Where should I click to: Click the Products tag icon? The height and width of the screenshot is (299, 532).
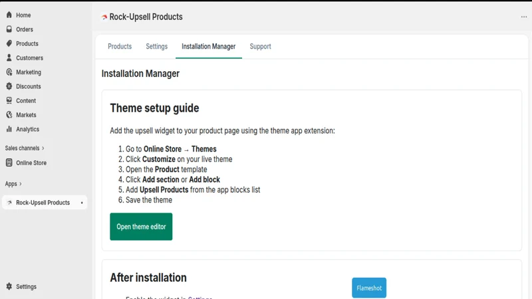[x=9, y=43]
